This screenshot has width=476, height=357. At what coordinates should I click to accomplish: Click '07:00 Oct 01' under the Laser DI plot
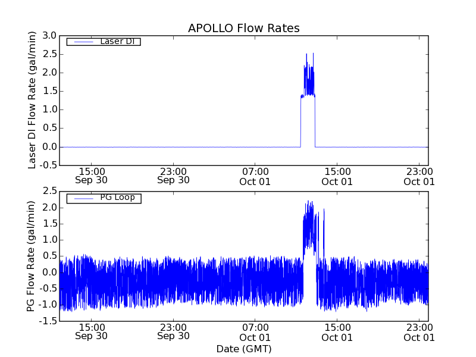pos(255,177)
